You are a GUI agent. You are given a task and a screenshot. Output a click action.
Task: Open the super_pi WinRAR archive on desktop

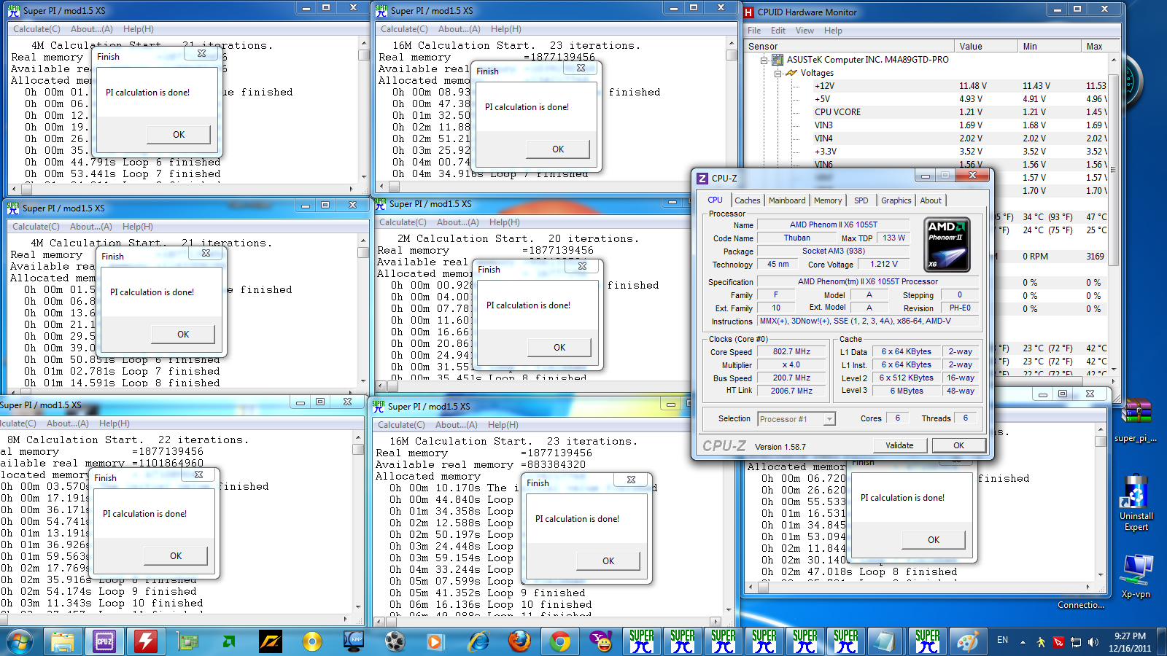click(x=1136, y=421)
